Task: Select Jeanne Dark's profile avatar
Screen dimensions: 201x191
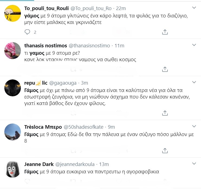Action: click(x=13, y=170)
